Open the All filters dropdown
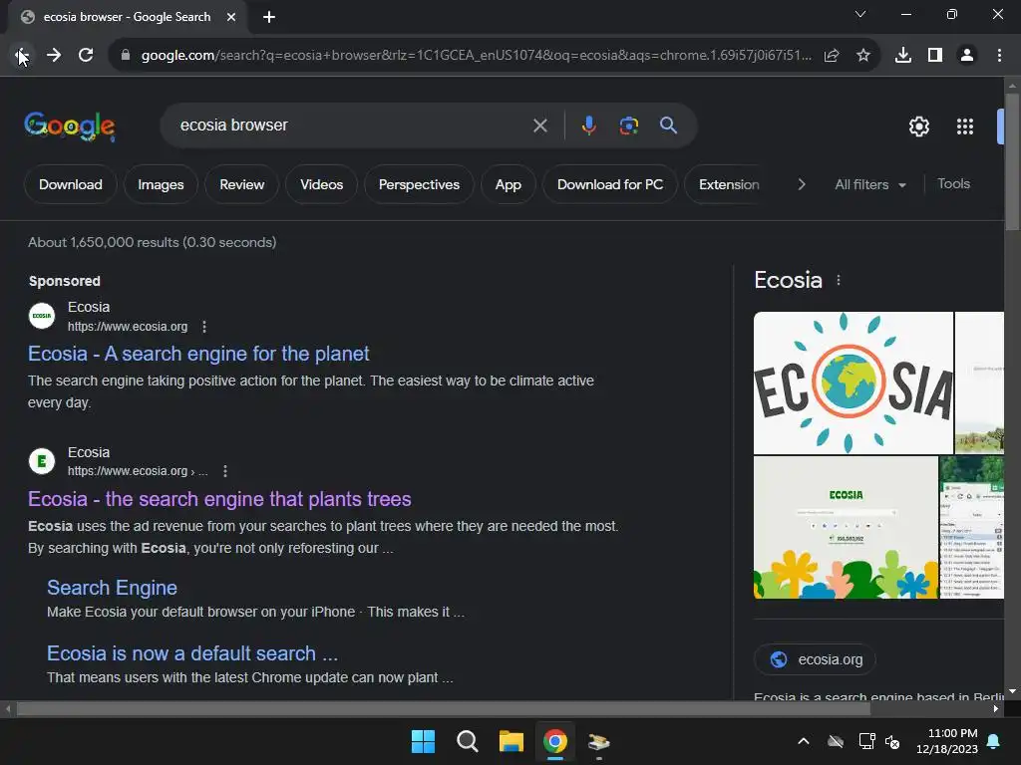 coord(869,184)
